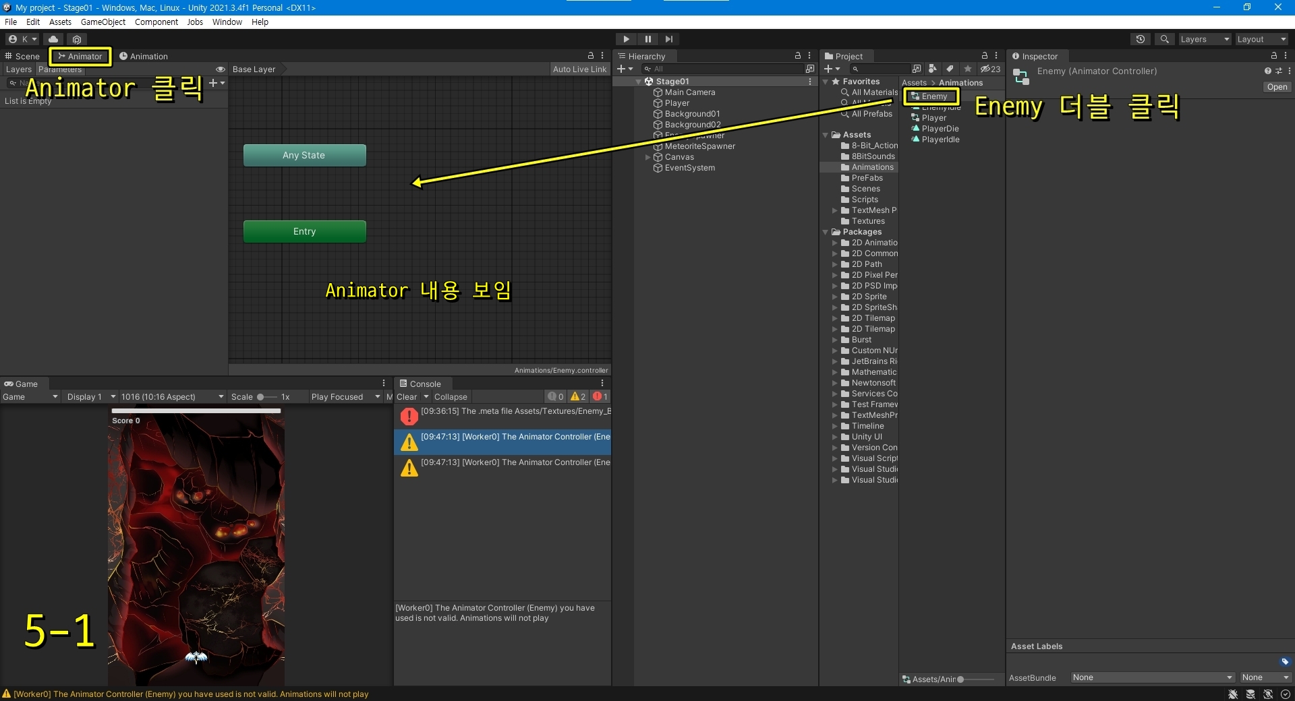This screenshot has width=1295, height=701.
Task: Collapse the Favorites section
Action: pyautogui.click(x=826, y=82)
